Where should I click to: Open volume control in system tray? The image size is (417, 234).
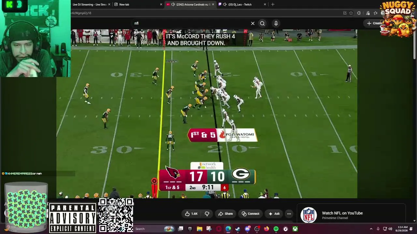(x=390, y=229)
